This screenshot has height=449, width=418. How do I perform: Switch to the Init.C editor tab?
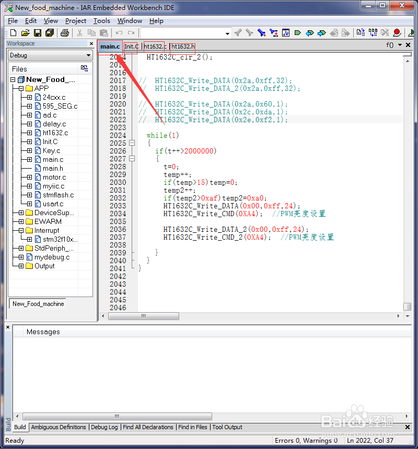pyautogui.click(x=131, y=46)
